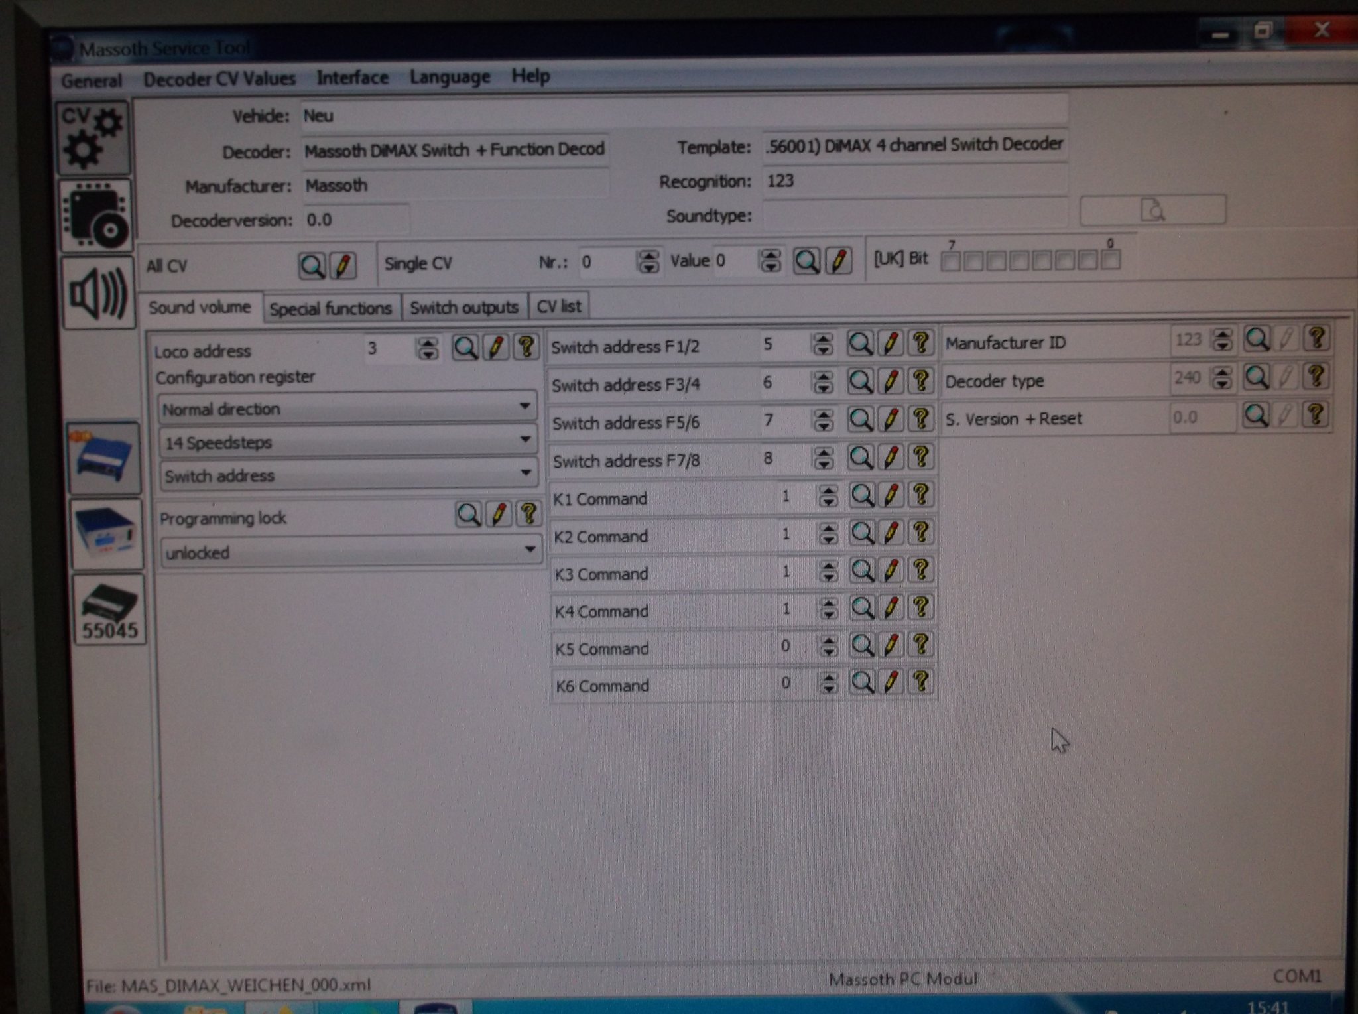Read S. Version + Reset value
The height and width of the screenshot is (1014, 1358).
1255,416
